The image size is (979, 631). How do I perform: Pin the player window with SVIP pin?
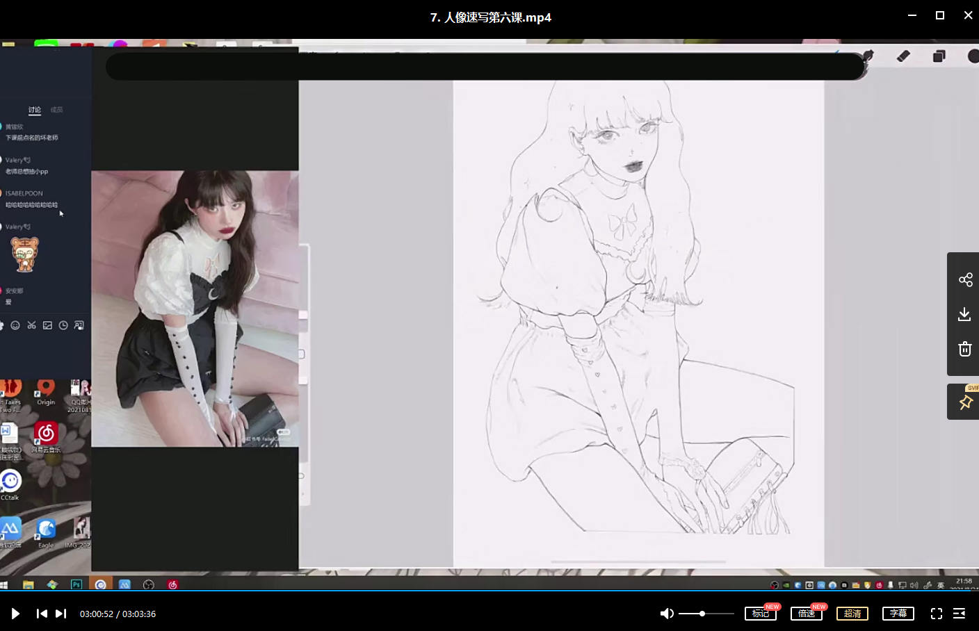tap(965, 402)
